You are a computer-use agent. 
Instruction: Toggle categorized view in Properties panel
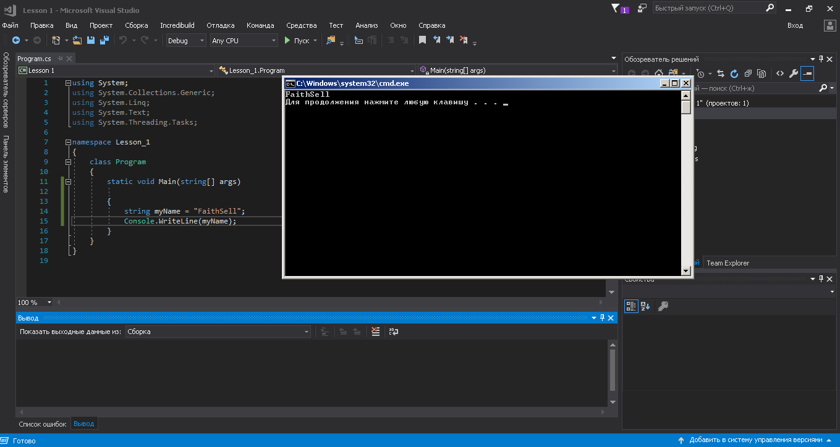coord(630,306)
